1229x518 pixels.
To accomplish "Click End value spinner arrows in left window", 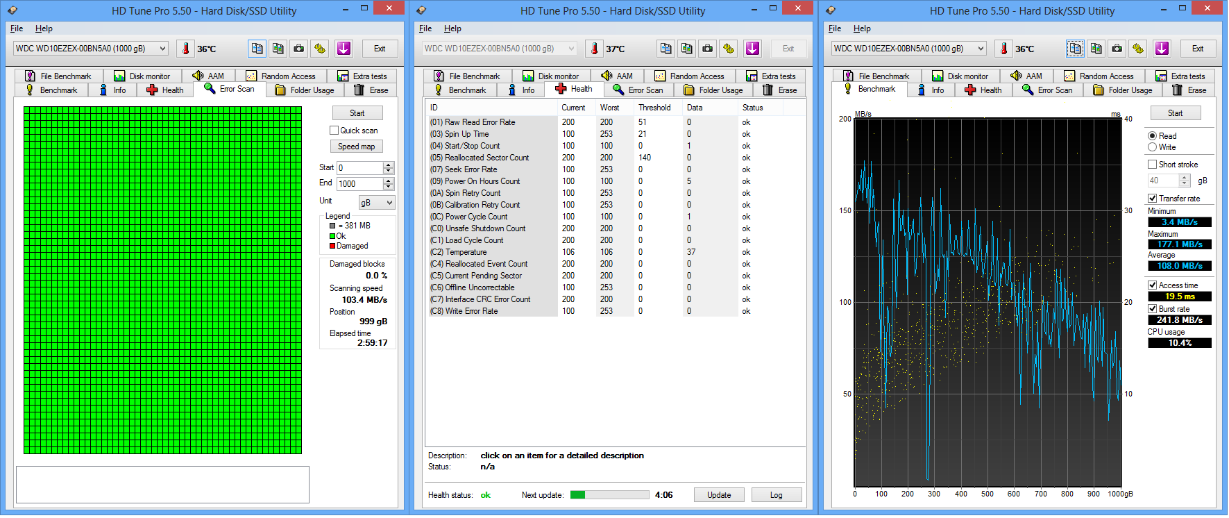I will pos(389,184).
